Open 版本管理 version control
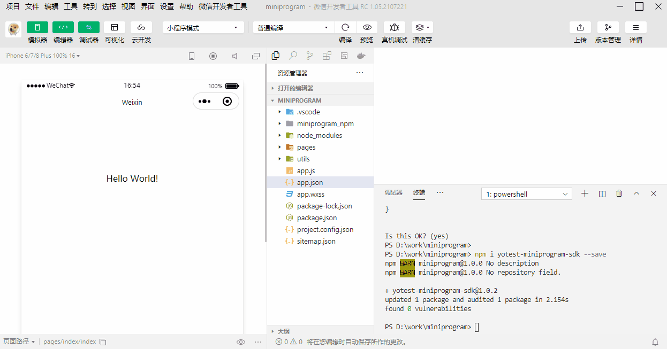The image size is (667, 349). pyautogui.click(x=608, y=27)
